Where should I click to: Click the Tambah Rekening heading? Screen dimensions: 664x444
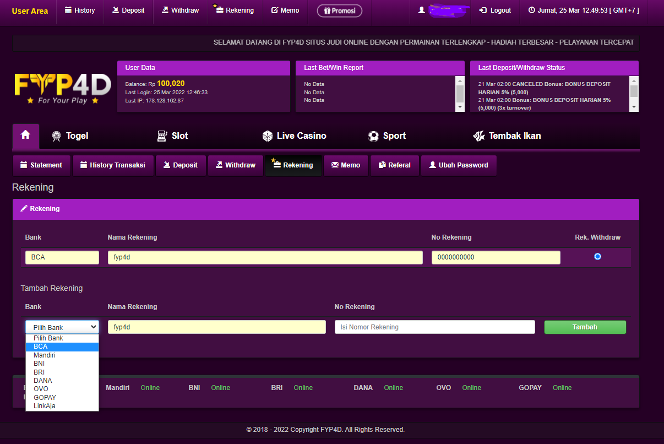coord(52,288)
